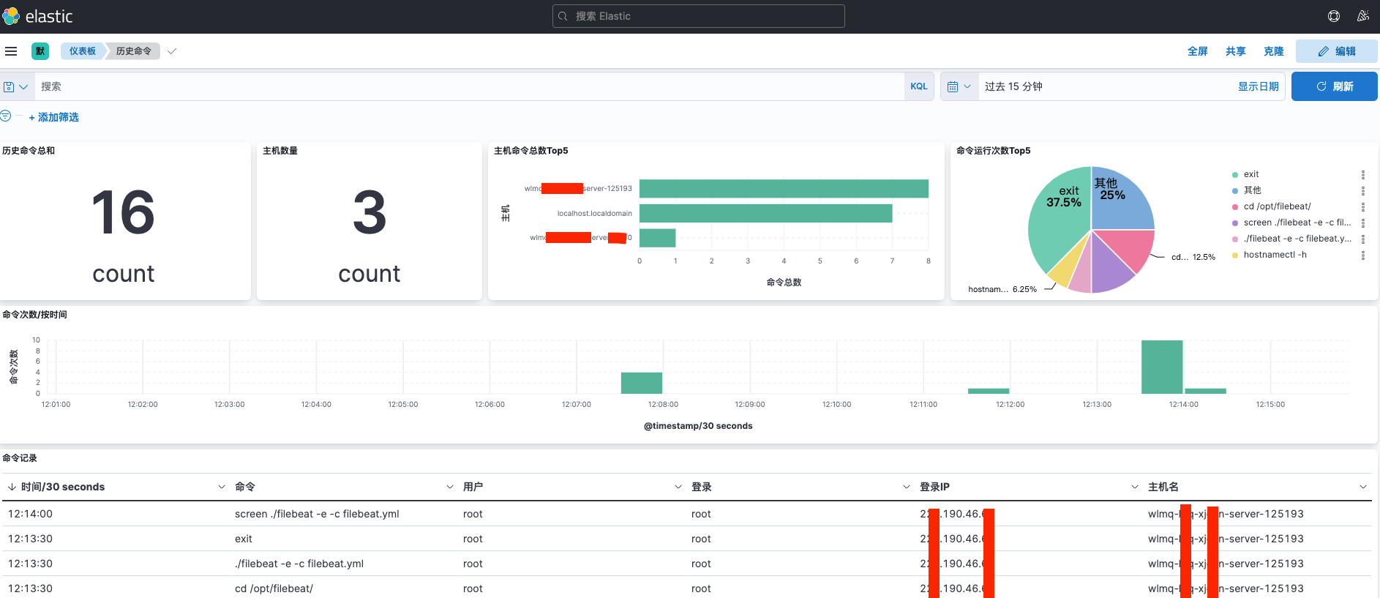Click the server-125193 top bar
The height and width of the screenshot is (598, 1380).
tap(784, 189)
